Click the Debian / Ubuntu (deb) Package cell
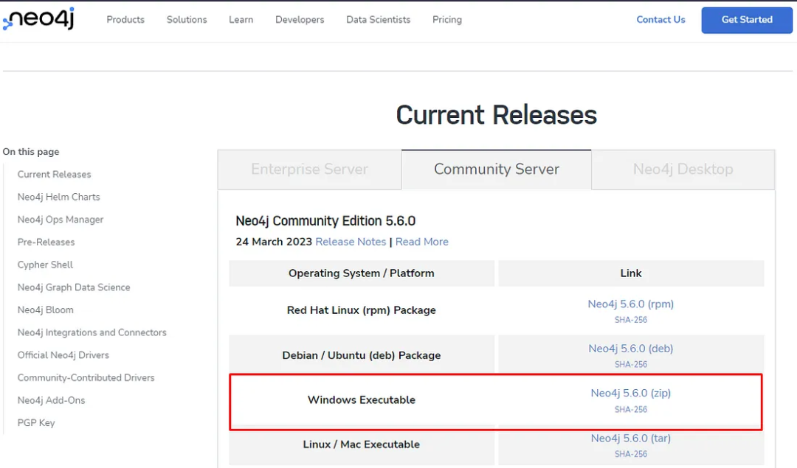This screenshot has width=797, height=468. pos(362,355)
